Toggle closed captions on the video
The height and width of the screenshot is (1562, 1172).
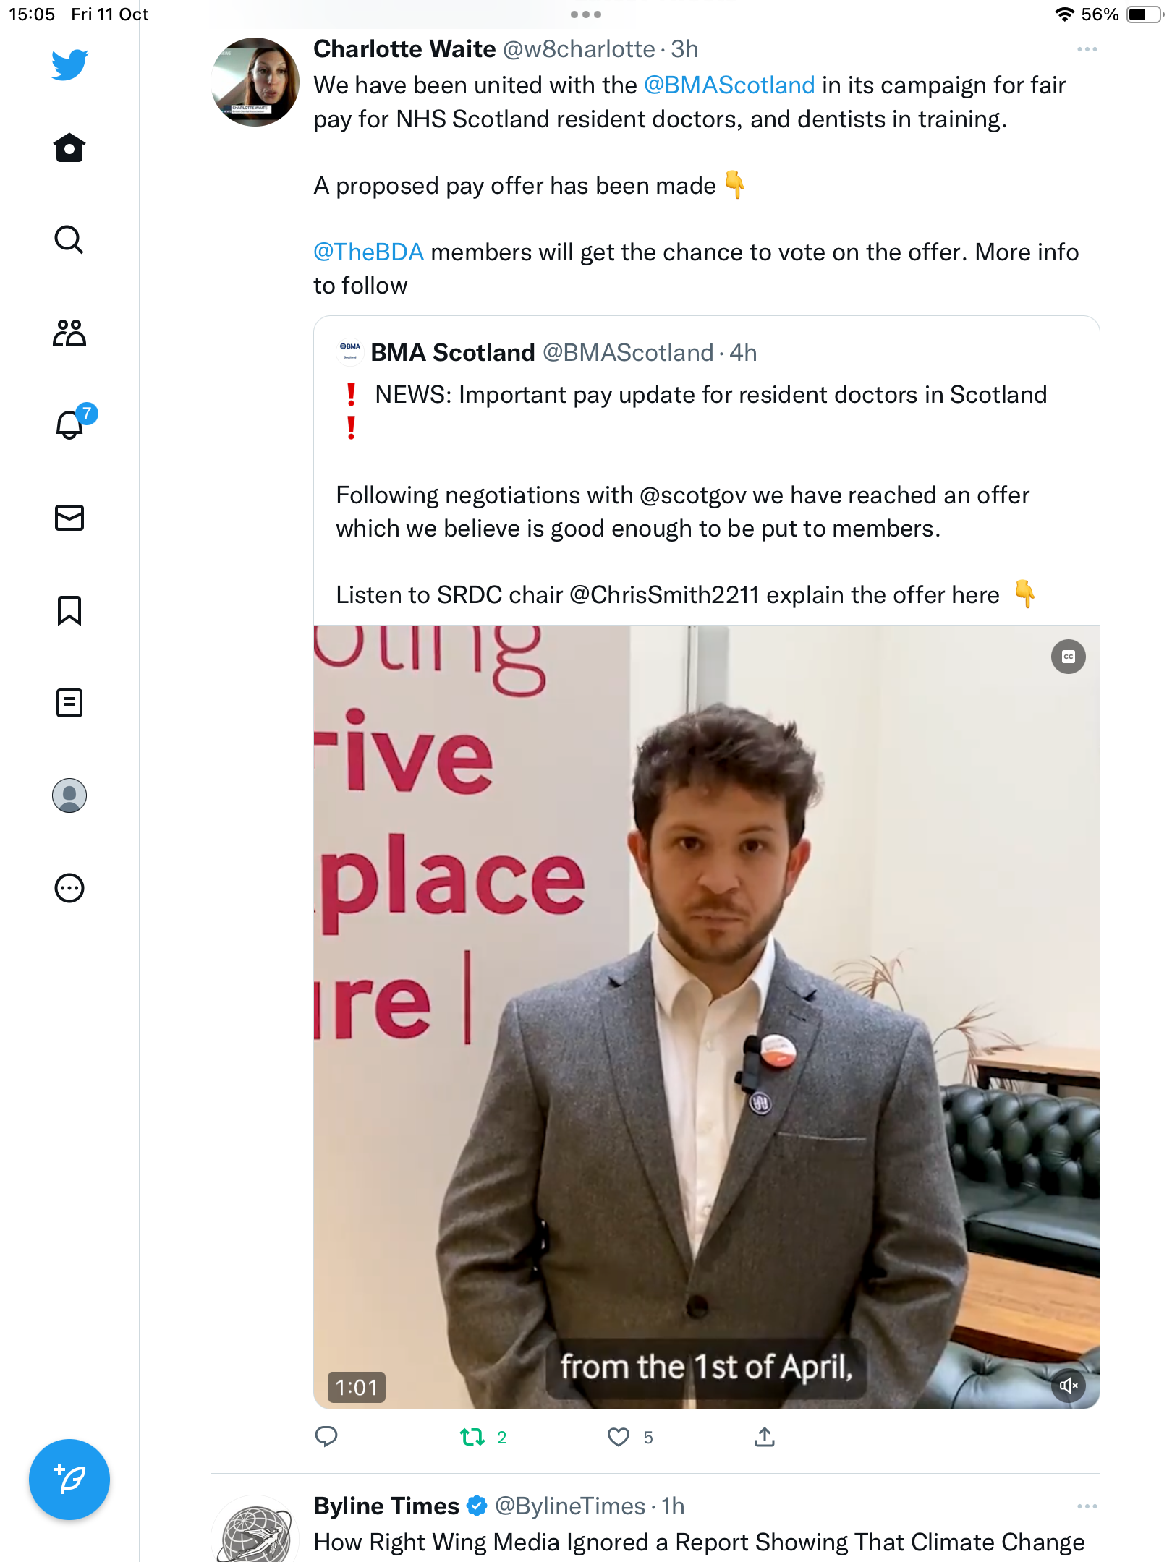click(x=1069, y=657)
